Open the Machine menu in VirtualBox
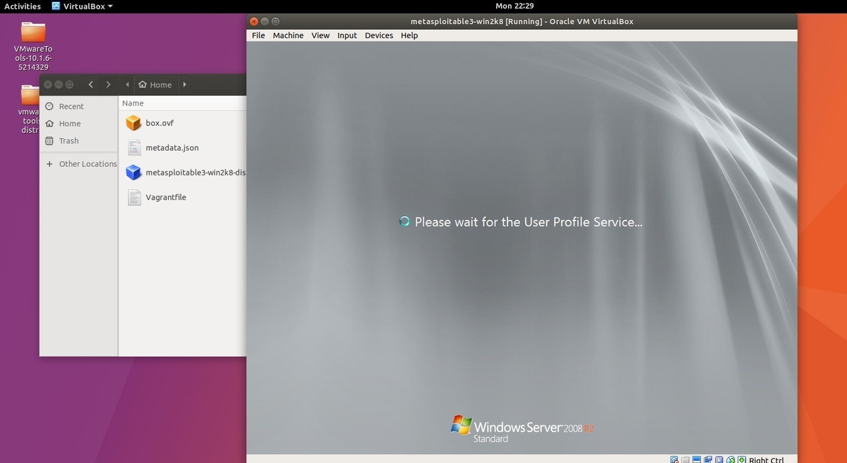 point(288,35)
